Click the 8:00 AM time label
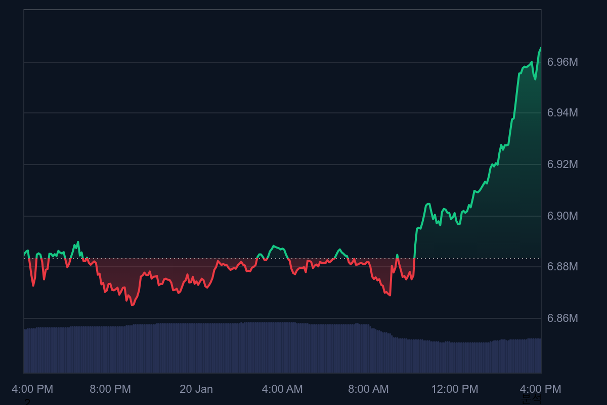The image size is (607, 405). coord(368,389)
